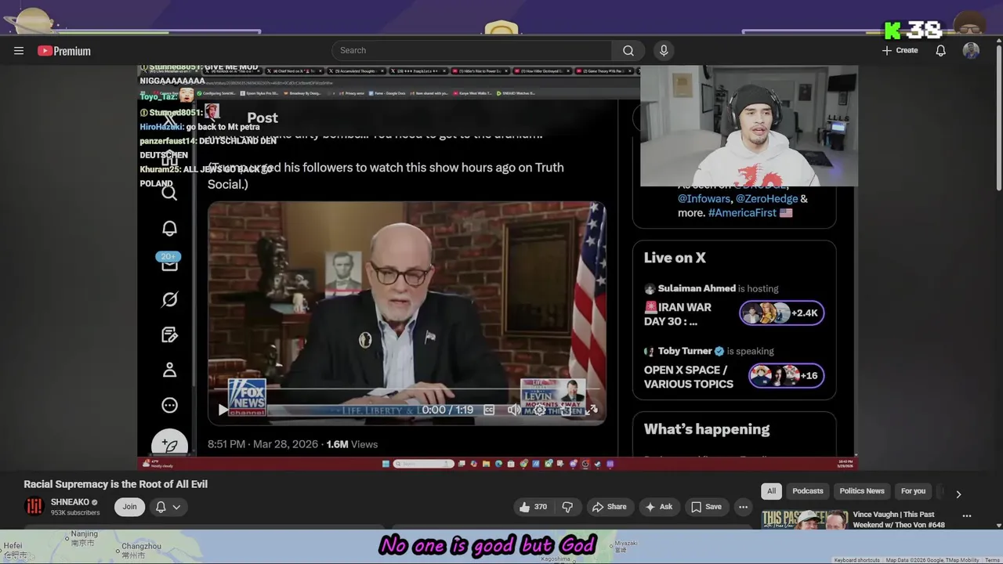Like the video showing 370 likes
This screenshot has height=564, width=1003.
click(533, 507)
